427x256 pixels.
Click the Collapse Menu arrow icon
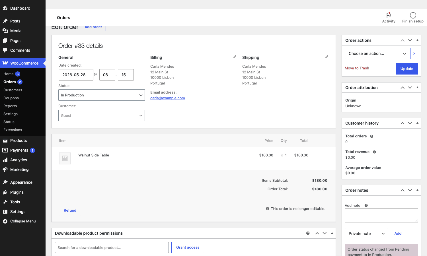(5, 221)
